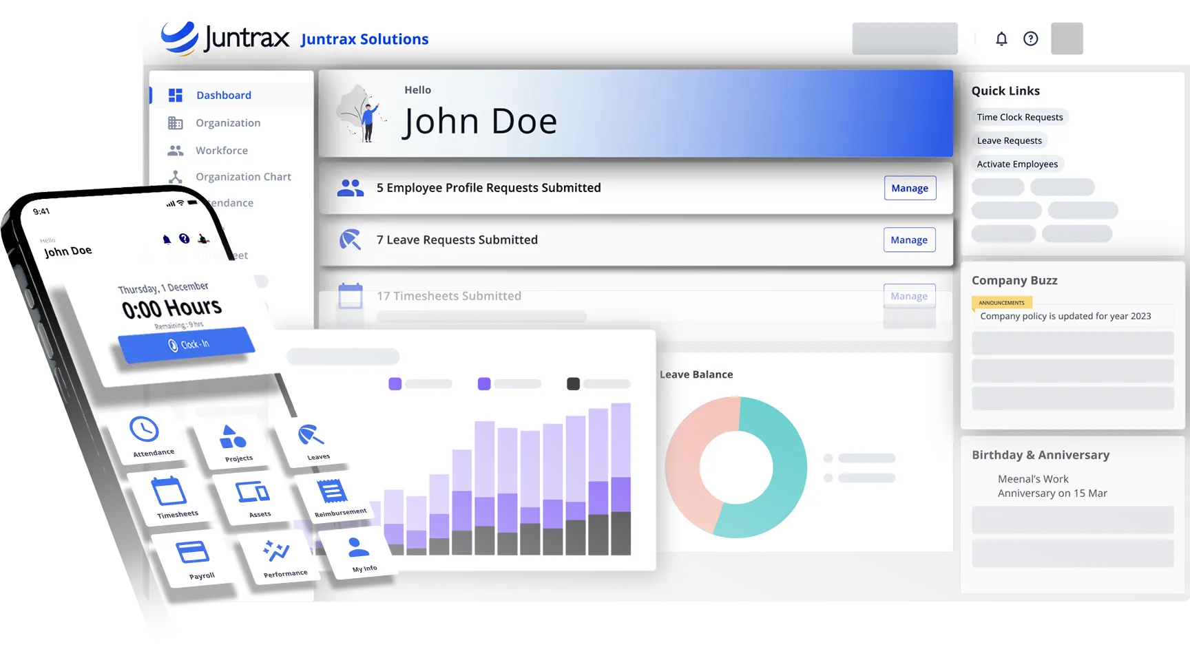Image resolution: width=1190 pixels, height=669 pixels.
Task: Click the dark gray chart legend swatch
Action: (x=573, y=383)
